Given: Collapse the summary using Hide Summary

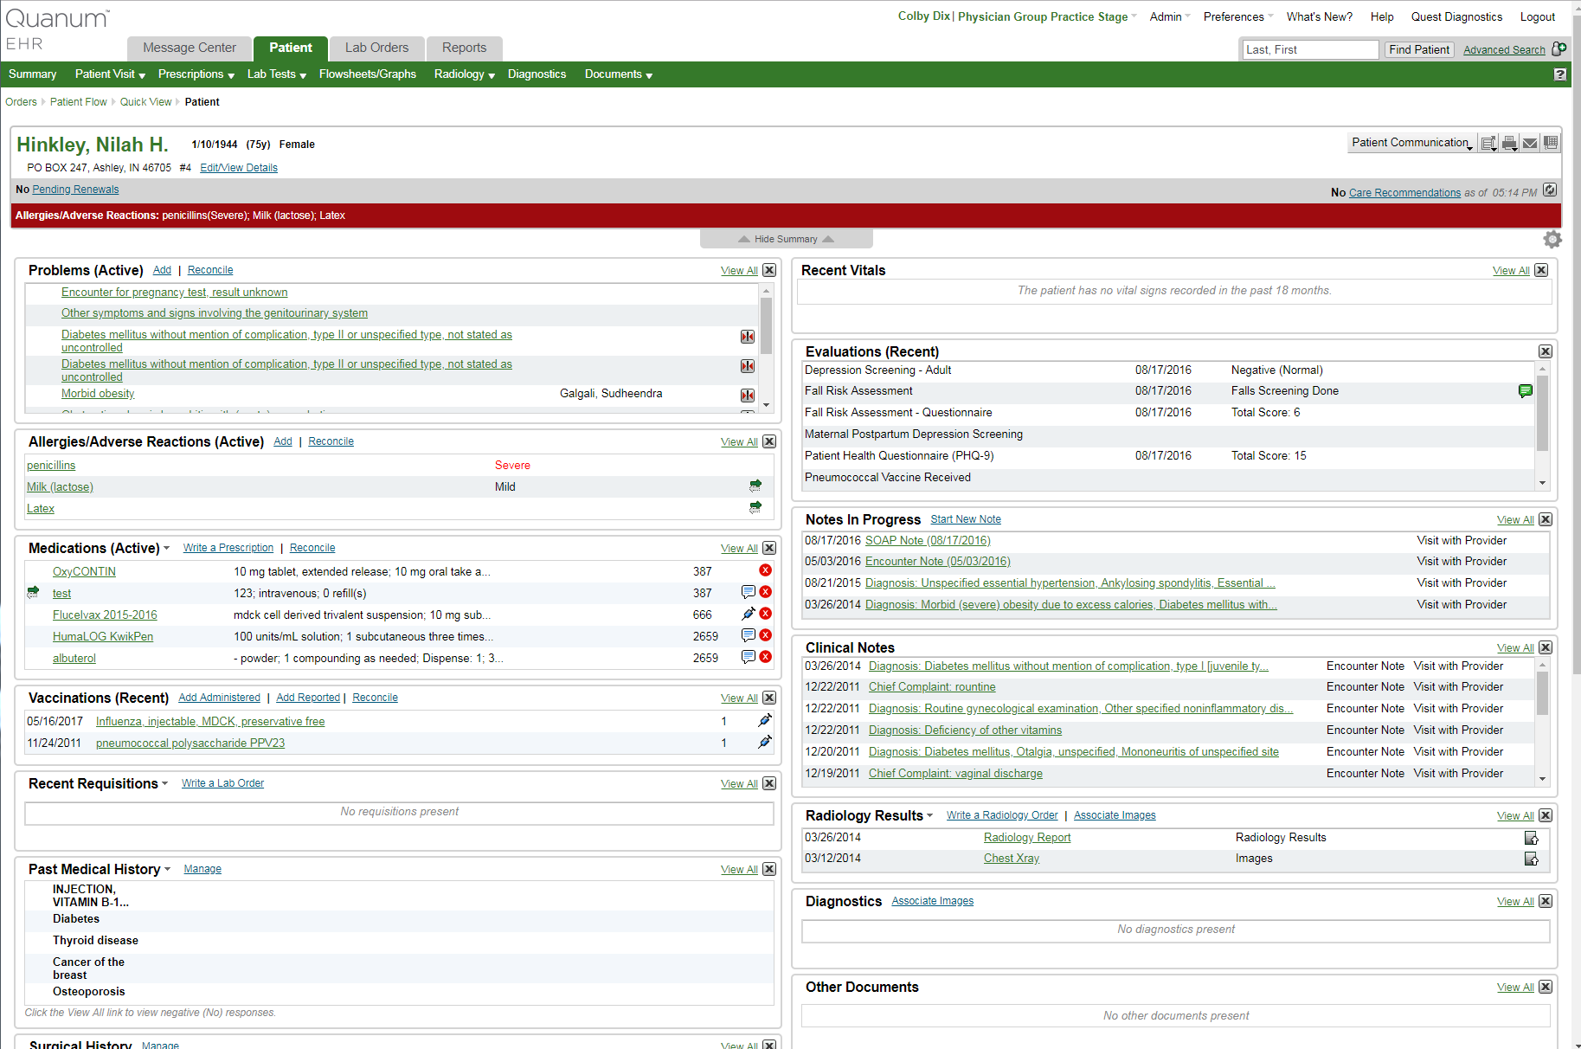Looking at the screenshot, I should tap(786, 239).
